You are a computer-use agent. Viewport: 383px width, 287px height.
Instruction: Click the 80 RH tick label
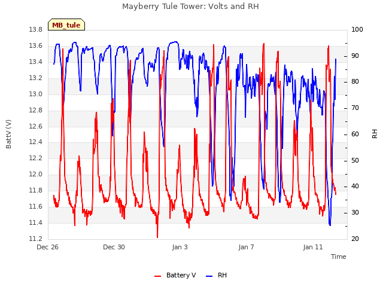coord(355,82)
